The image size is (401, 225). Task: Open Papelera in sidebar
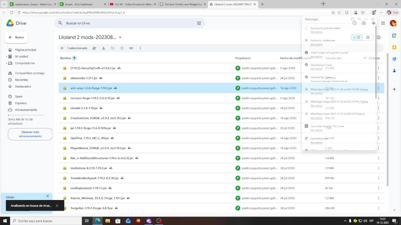click(x=21, y=103)
